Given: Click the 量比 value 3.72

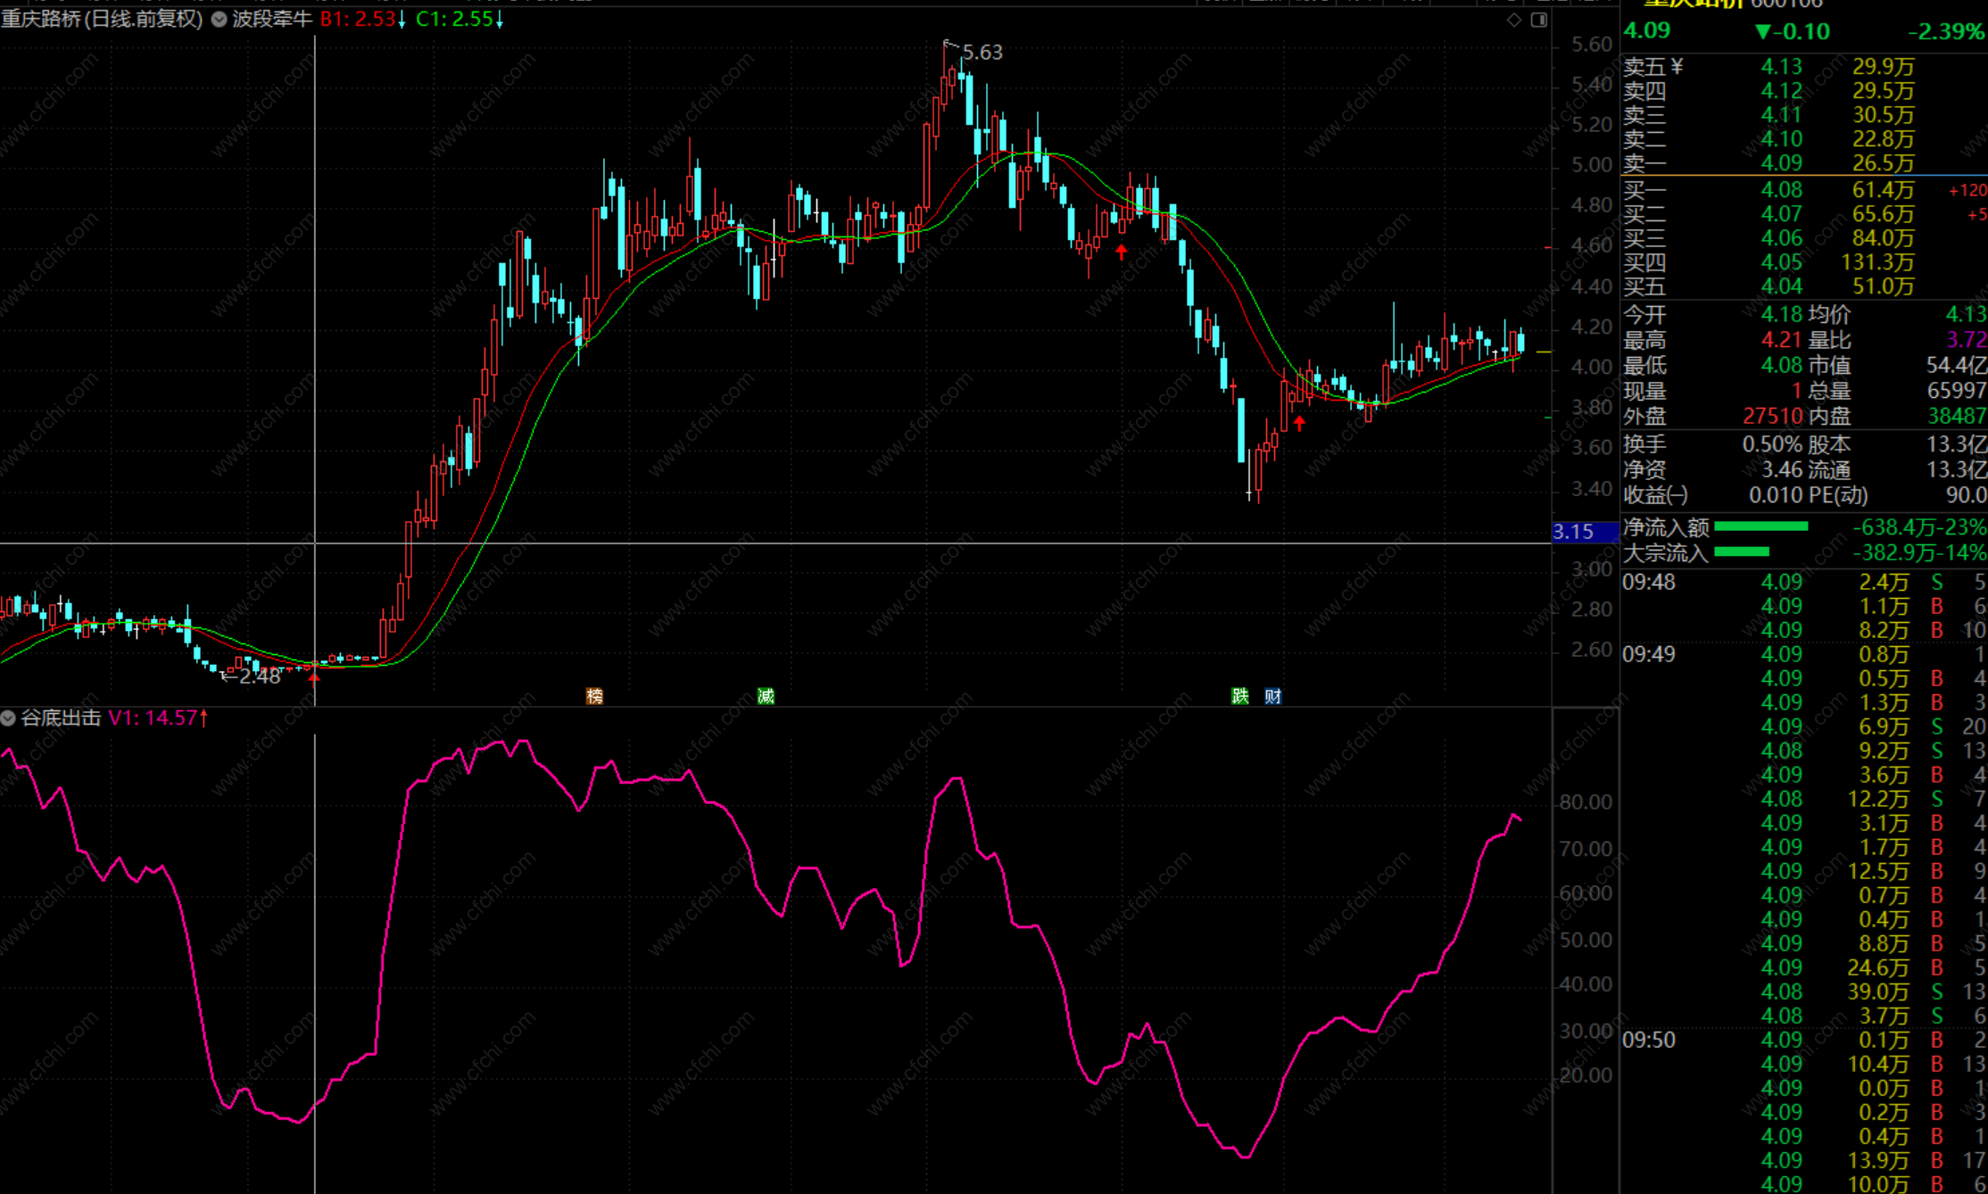Looking at the screenshot, I should pos(1966,340).
